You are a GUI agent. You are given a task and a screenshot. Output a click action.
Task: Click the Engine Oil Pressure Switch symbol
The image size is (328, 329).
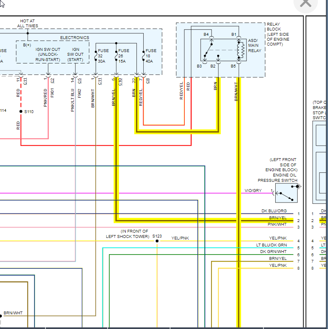pyautogui.click(x=286, y=193)
